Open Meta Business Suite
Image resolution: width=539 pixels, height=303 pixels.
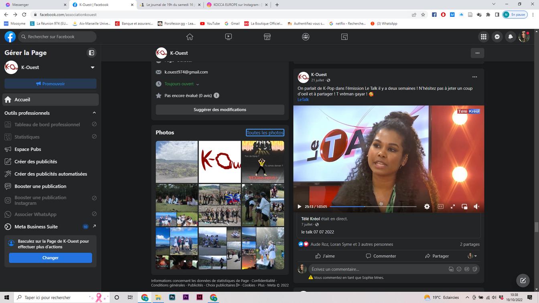tap(51, 226)
